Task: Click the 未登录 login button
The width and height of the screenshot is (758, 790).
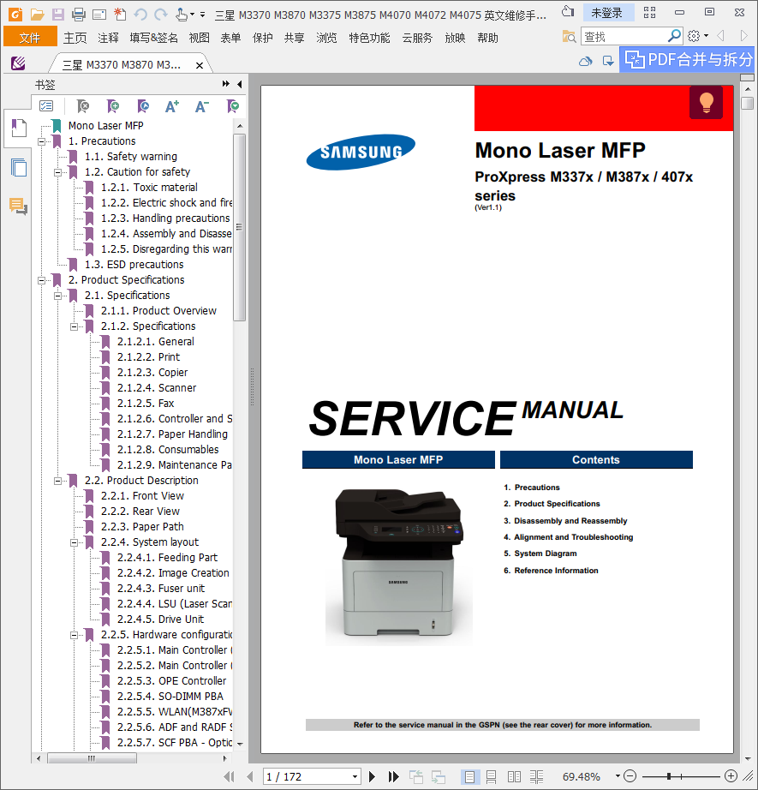Action: (607, 13)
